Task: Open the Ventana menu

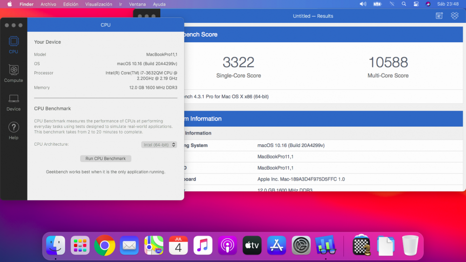Action: pyautogui.click(x=137, y=4)
